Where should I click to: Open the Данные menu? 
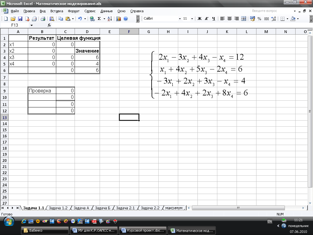(x=106, y=11)
